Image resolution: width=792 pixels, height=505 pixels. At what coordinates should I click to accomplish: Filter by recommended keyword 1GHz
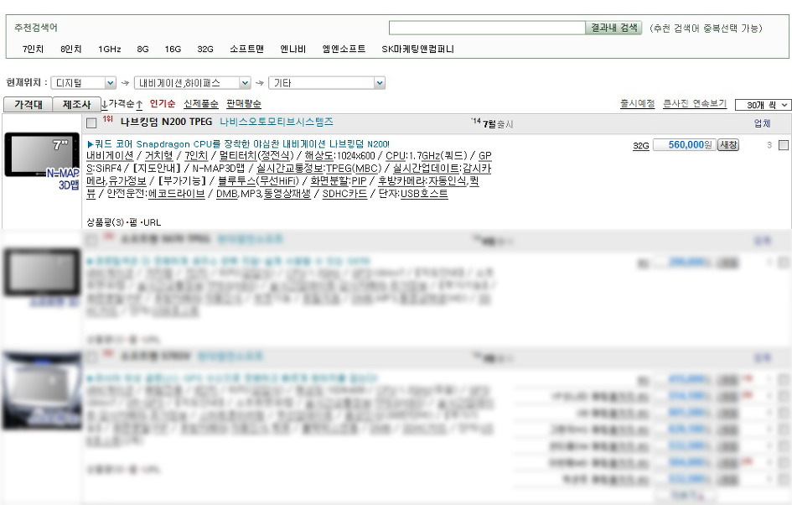coord(110,49)
